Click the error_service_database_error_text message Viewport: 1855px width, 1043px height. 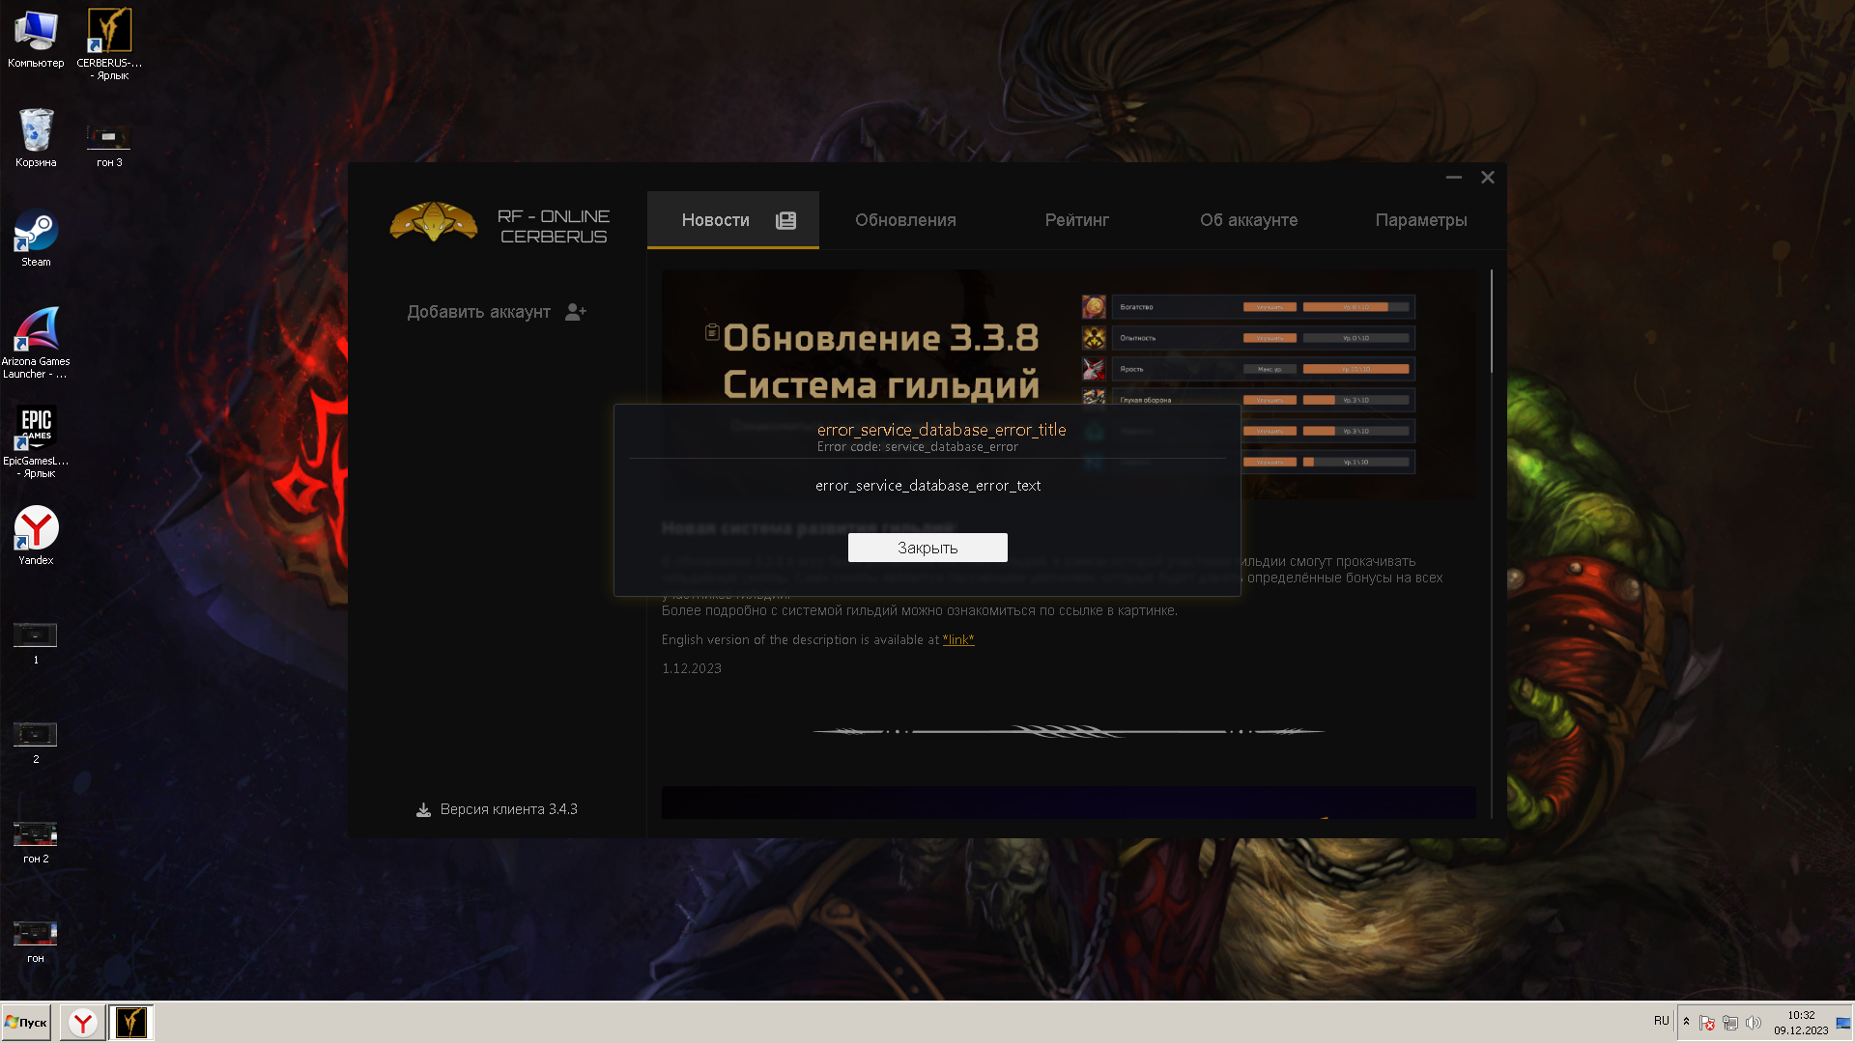pos(927,486)
